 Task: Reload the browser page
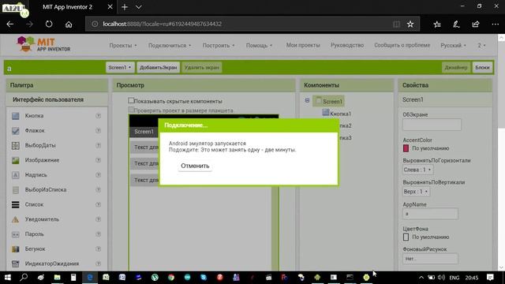point(49,24)
